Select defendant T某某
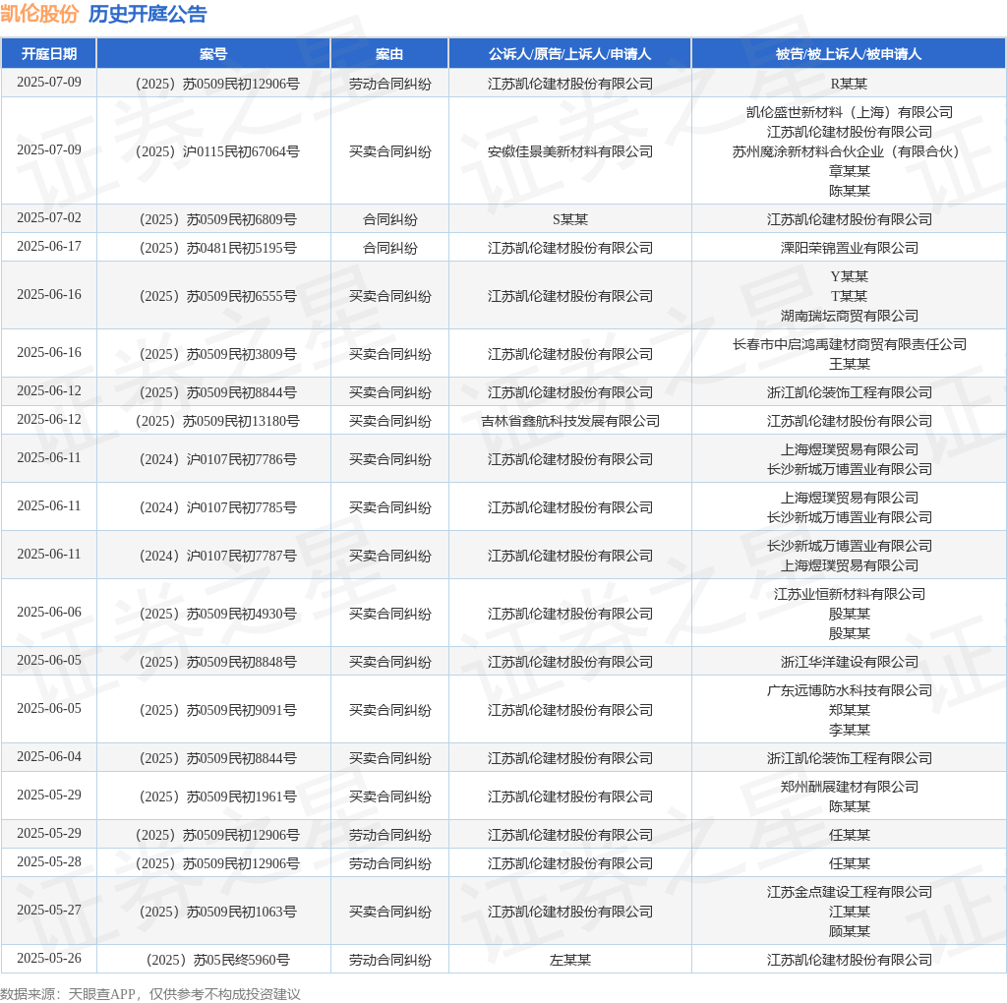This screenshot has width=1007, height=1003. pyautogui.click(x=849, y=296)
